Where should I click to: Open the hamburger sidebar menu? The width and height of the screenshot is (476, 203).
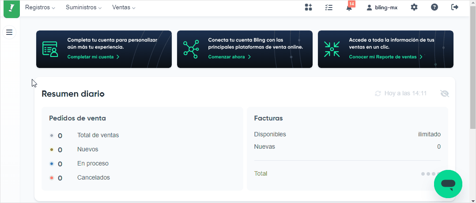pyautogui.click(x=9, y=32)
